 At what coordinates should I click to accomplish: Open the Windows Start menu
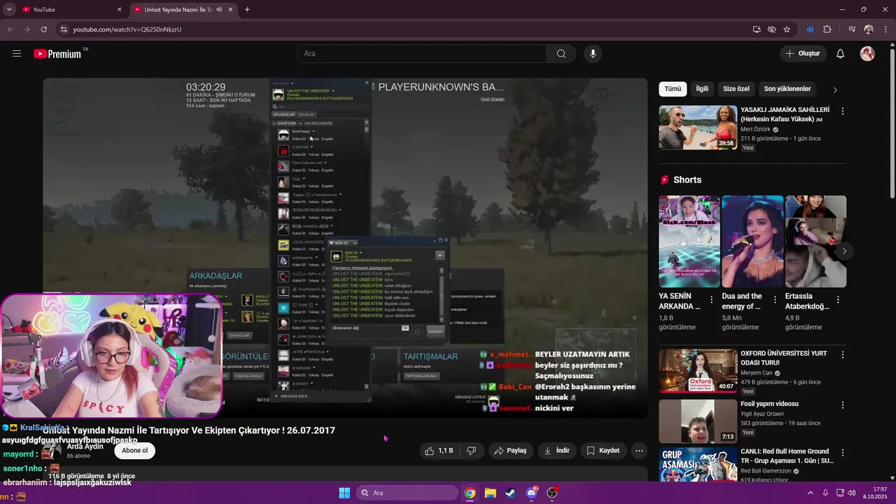(344, 493)
